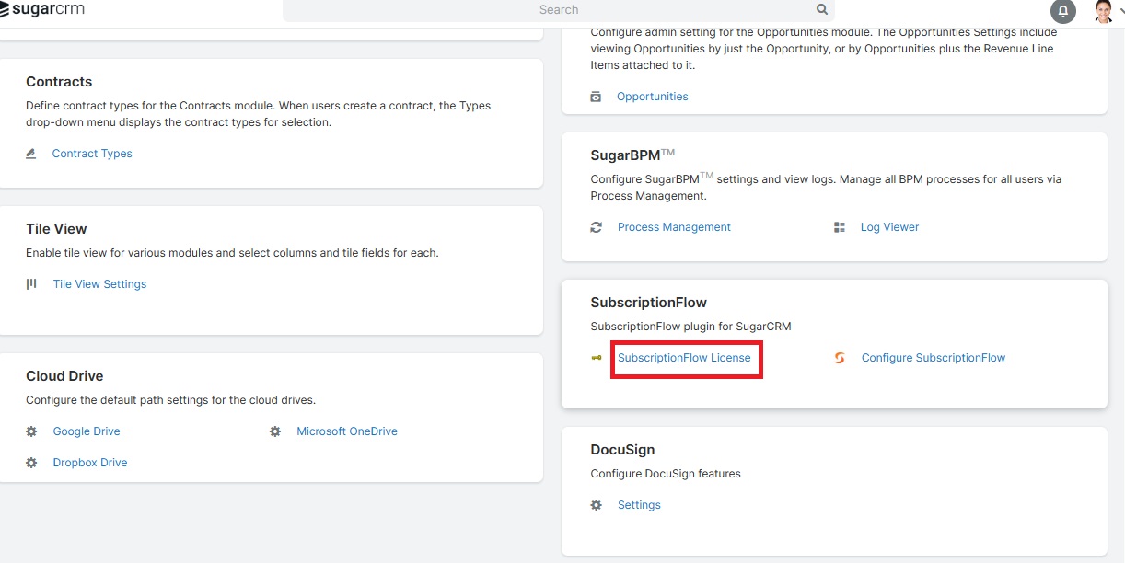Open the SubscriptionFlow License page

(x=686, y=357)
